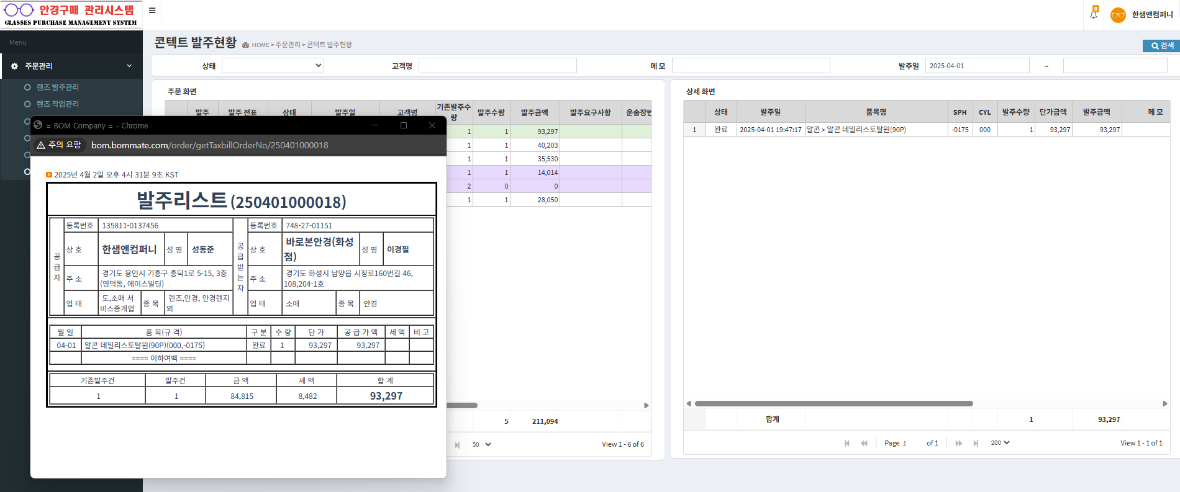Click the 검색 search button
Screen dimensions: 1180x492
[x=1162, y=46]
